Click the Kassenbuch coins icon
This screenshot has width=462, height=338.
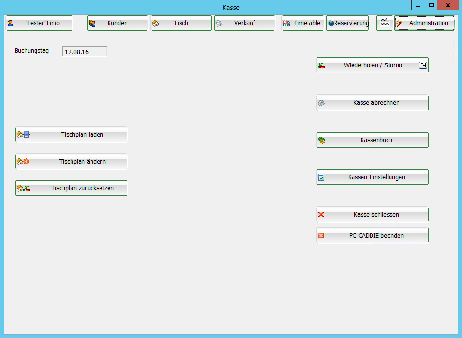(321, 140)
